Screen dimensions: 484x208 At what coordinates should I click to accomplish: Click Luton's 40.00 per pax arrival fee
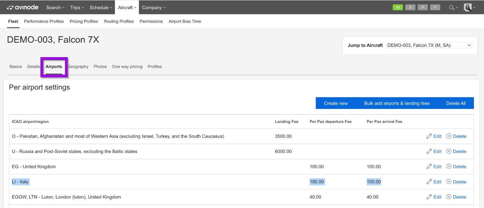(373, 197)
